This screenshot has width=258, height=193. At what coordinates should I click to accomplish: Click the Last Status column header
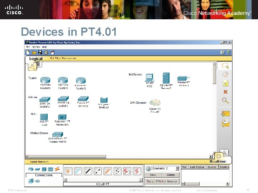[197, 167]
